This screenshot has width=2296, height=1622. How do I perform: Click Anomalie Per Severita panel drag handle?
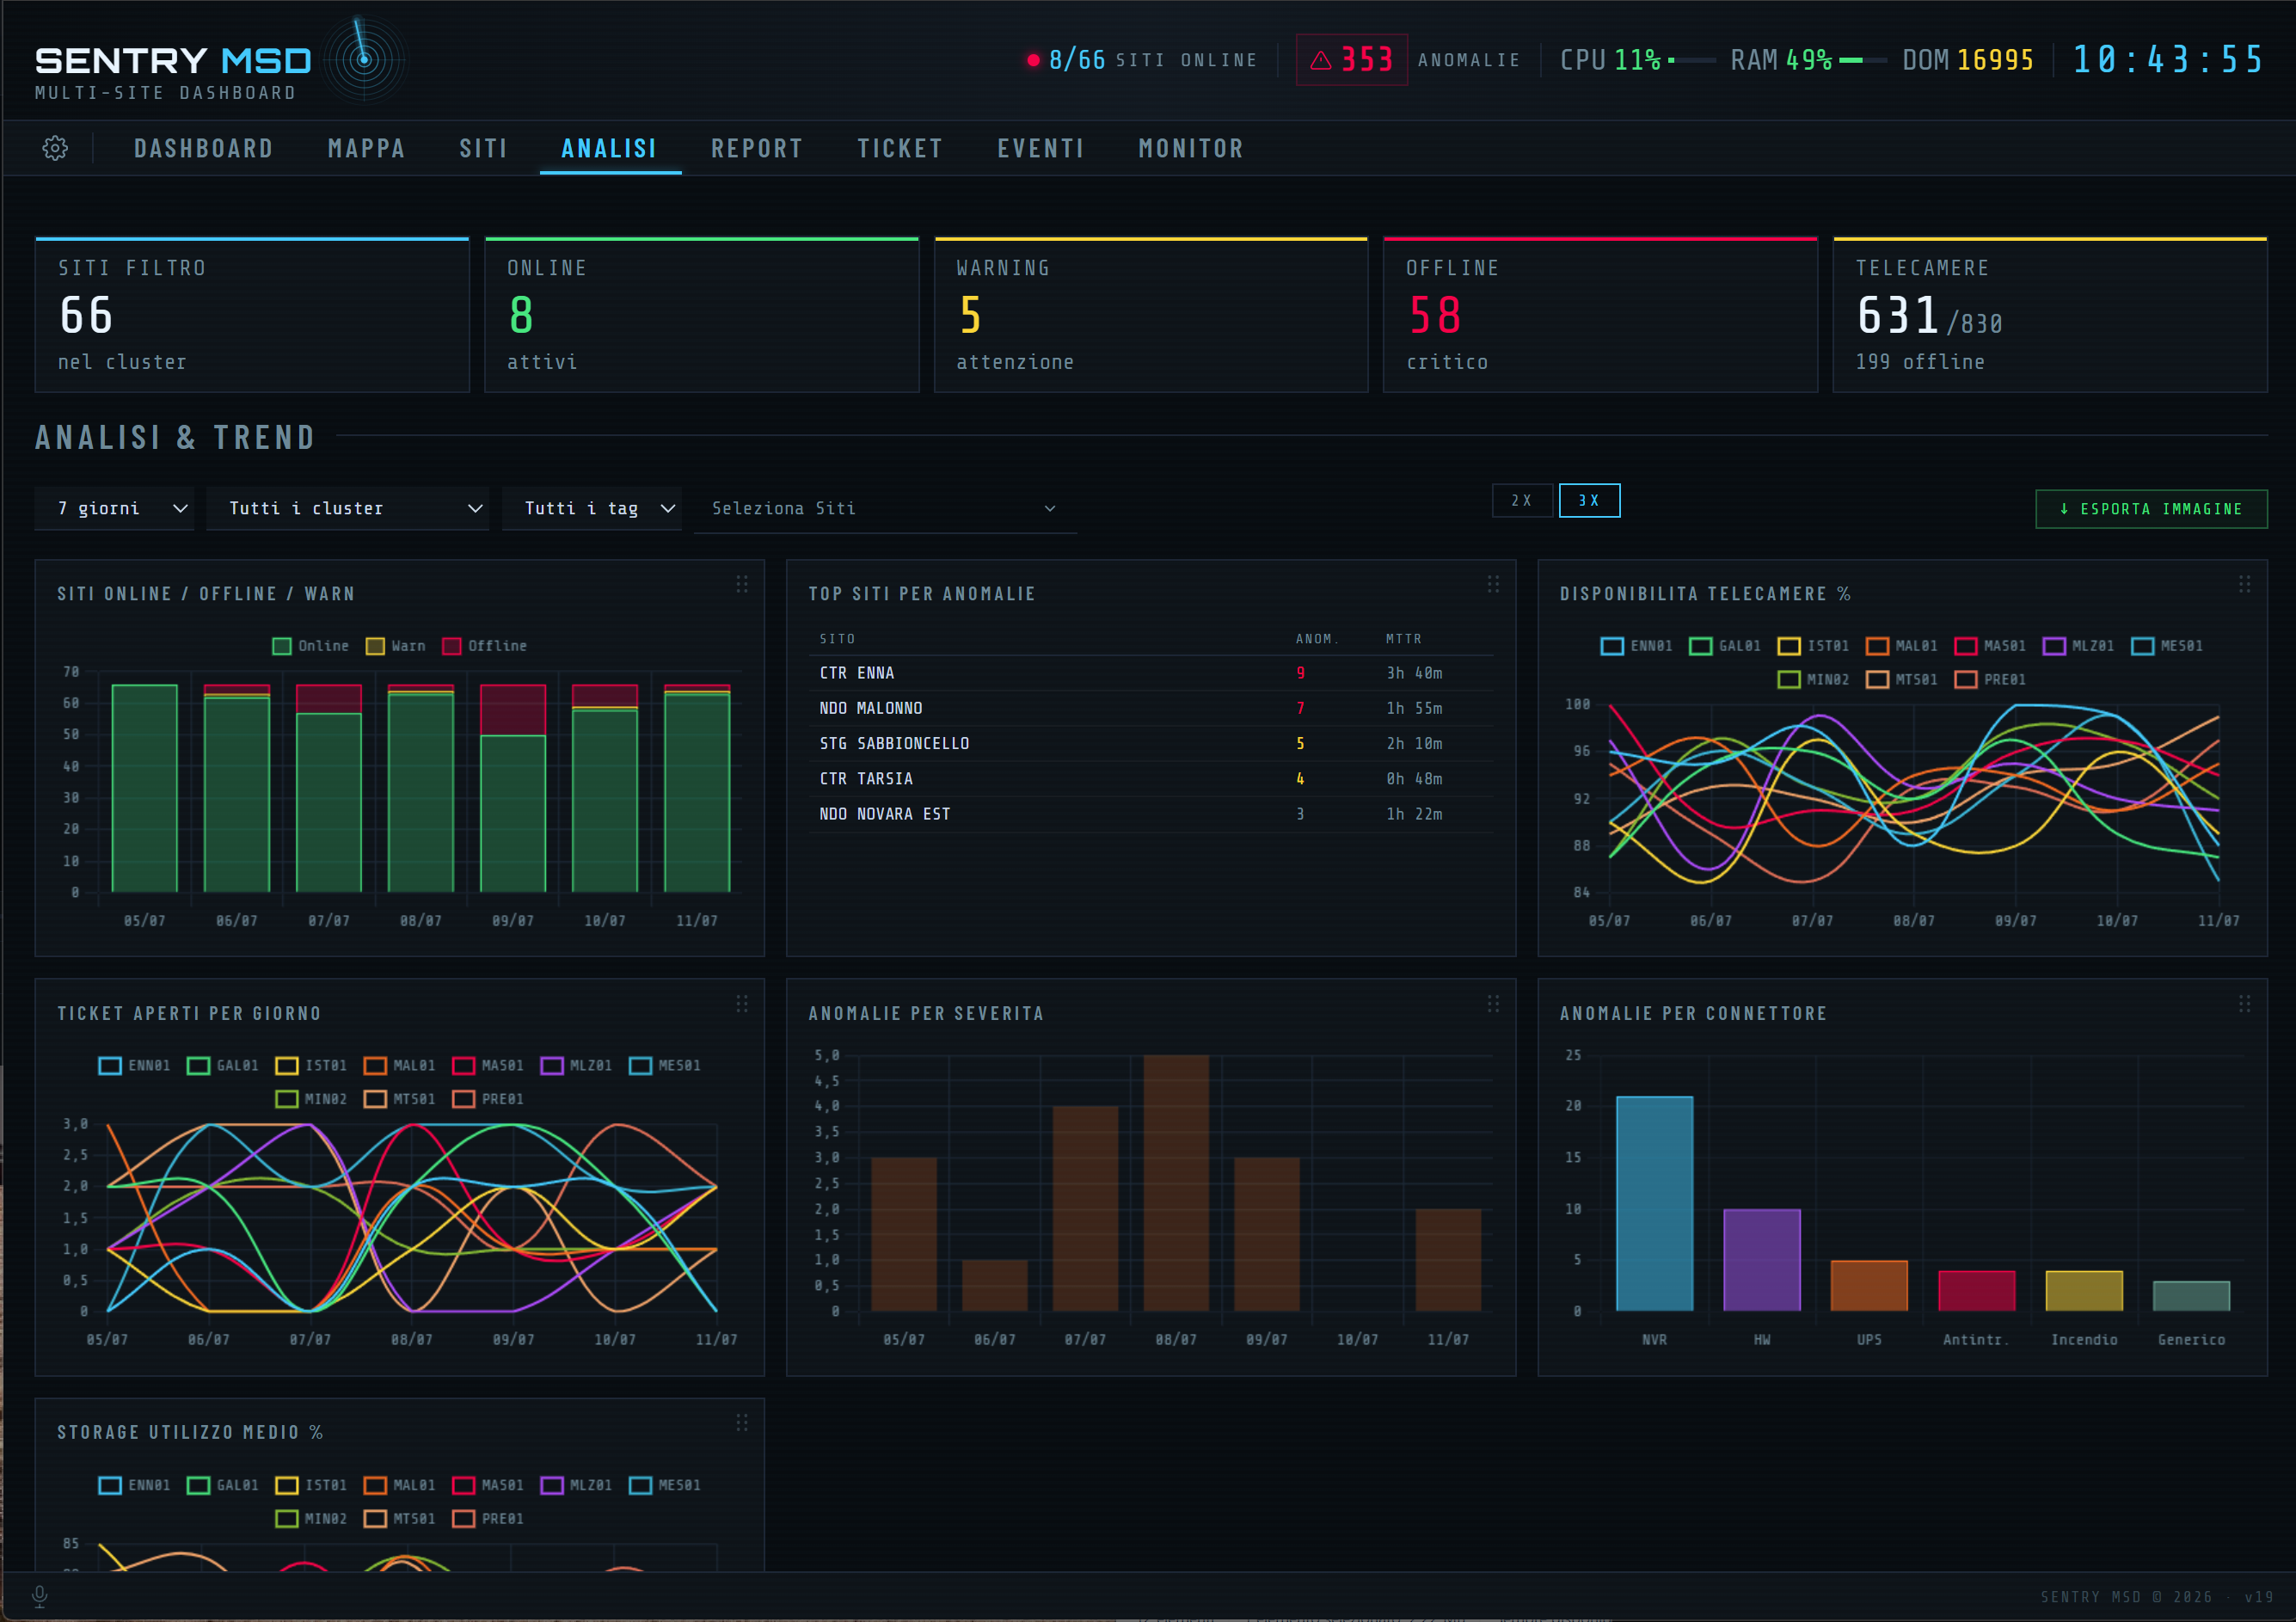tap(1493, 1003)
